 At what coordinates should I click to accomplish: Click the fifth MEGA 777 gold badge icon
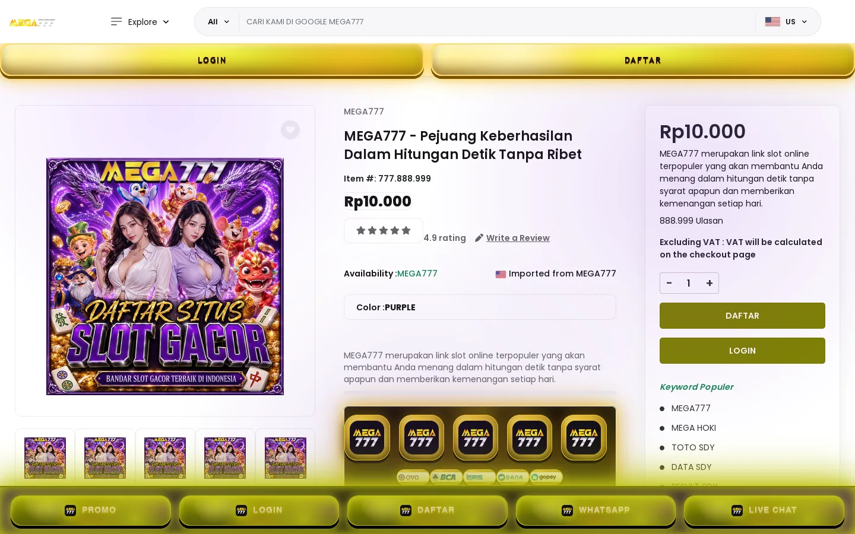click(584, 438)
